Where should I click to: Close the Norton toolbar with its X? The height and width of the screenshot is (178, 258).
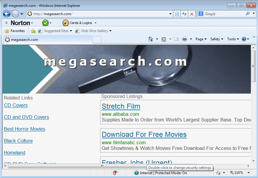pos(6,23)
